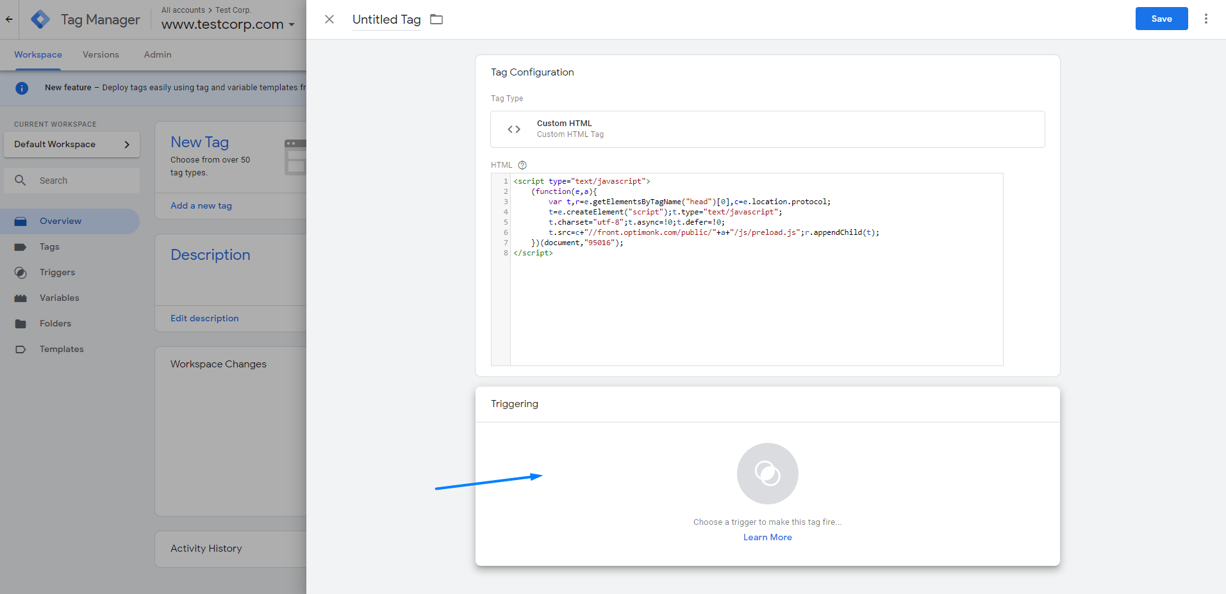The height and width of the screenshot is (594, 1226).
Task: Click the Tag Configuration heading
Action: click(x=533, y=72)
